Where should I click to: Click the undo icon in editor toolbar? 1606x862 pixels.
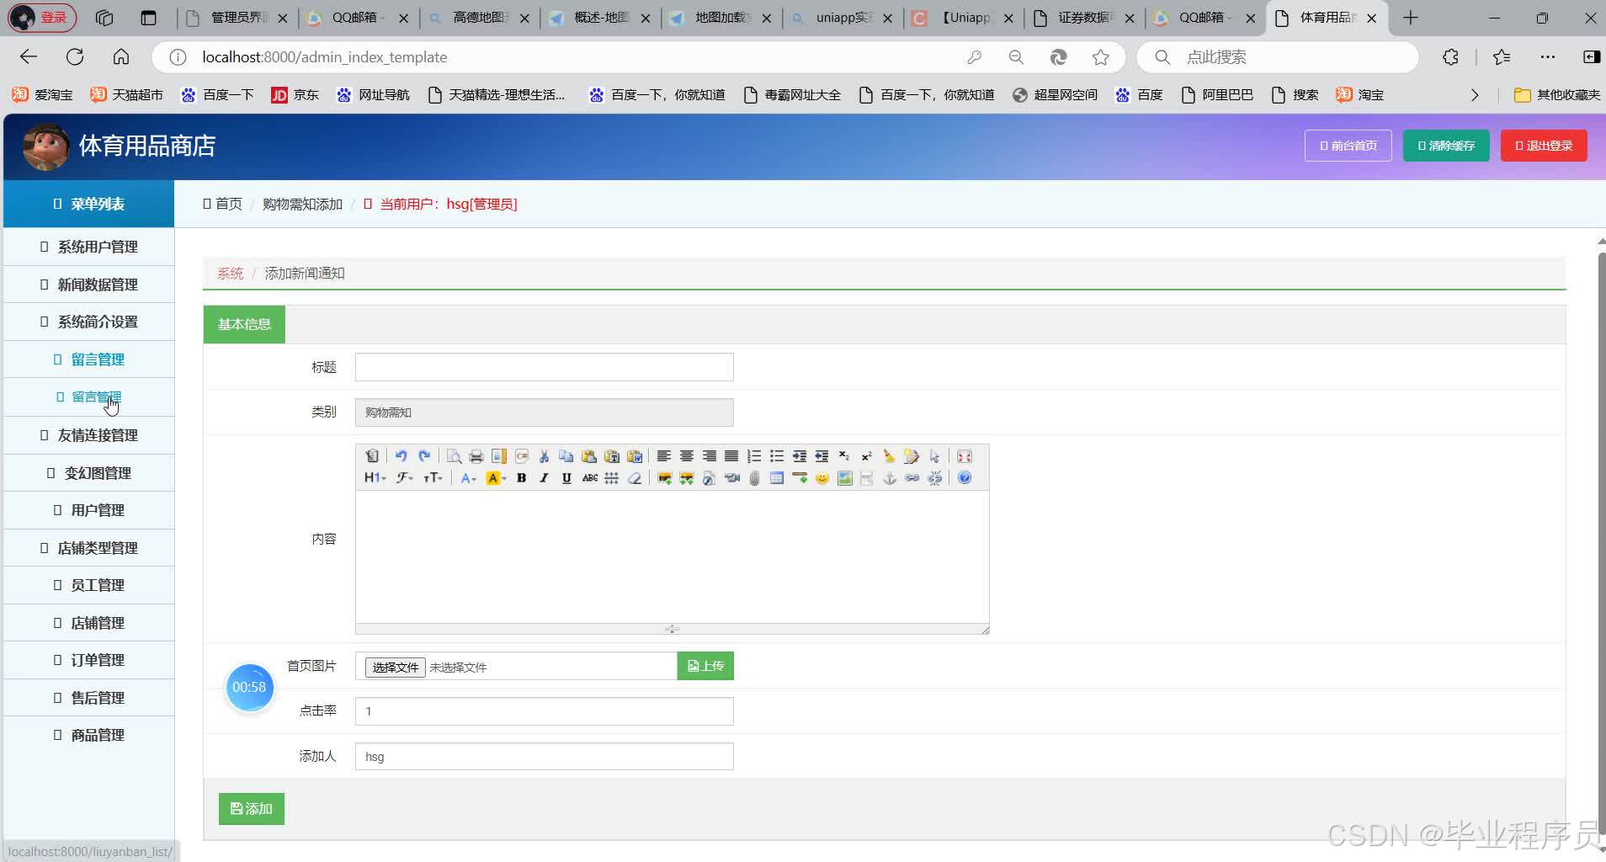pos(401,456)
